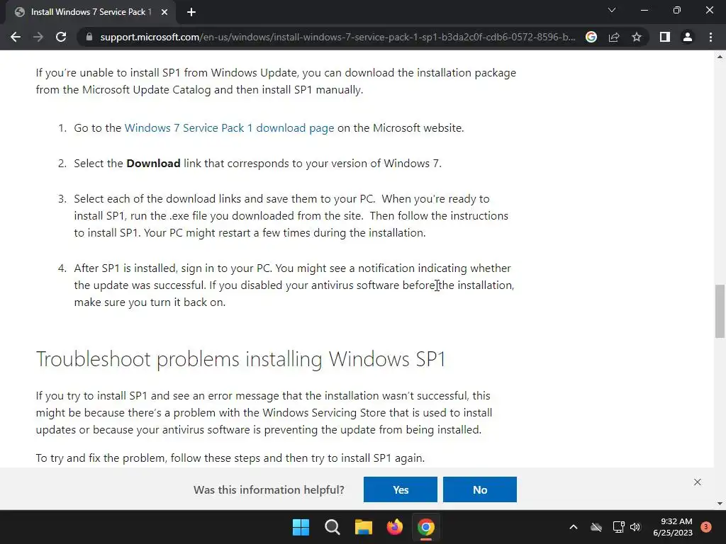
Task: Share this page using share icon
Action: click(x=614, y=37)
